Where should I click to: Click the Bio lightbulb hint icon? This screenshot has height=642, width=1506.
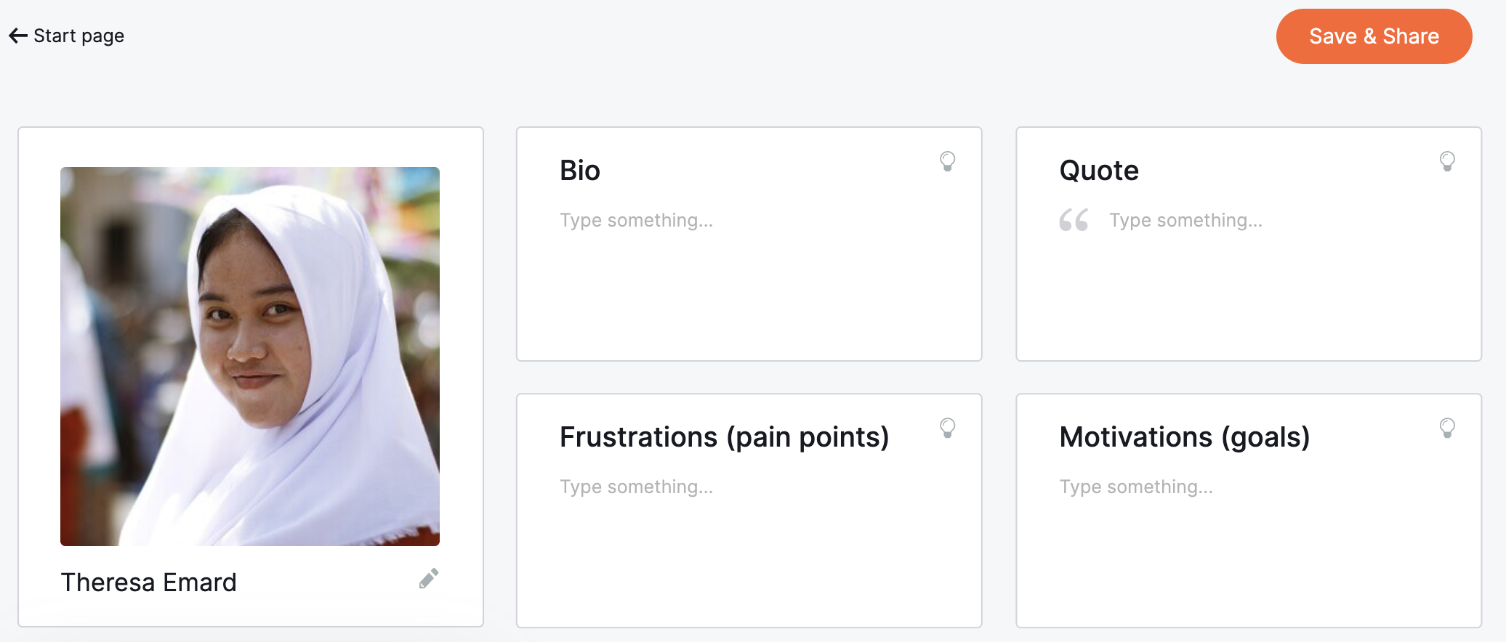click(947, 161)
